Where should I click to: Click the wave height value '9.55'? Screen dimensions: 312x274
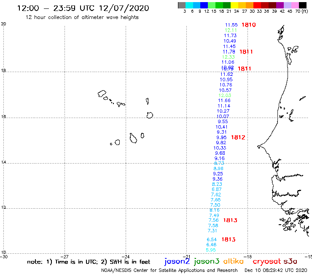click(x=223, y=121)
